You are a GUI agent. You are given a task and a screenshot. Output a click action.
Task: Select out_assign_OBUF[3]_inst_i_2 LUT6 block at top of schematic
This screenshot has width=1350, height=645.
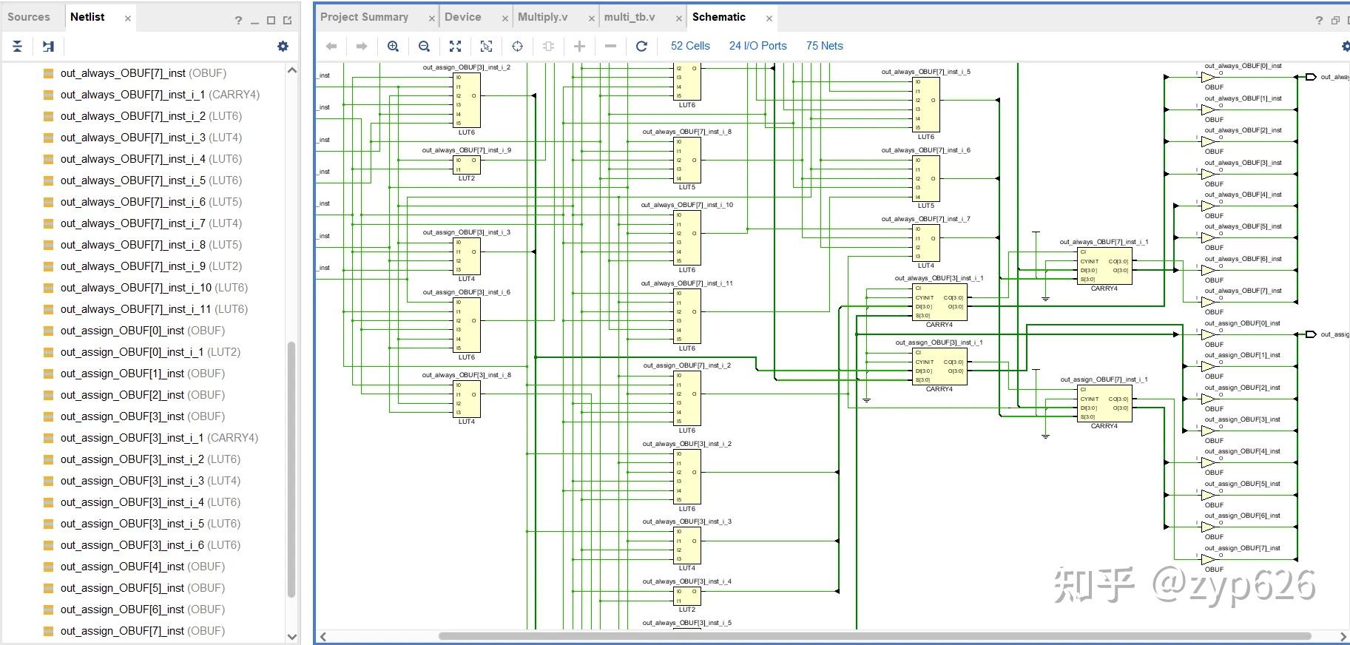(467, 100)
